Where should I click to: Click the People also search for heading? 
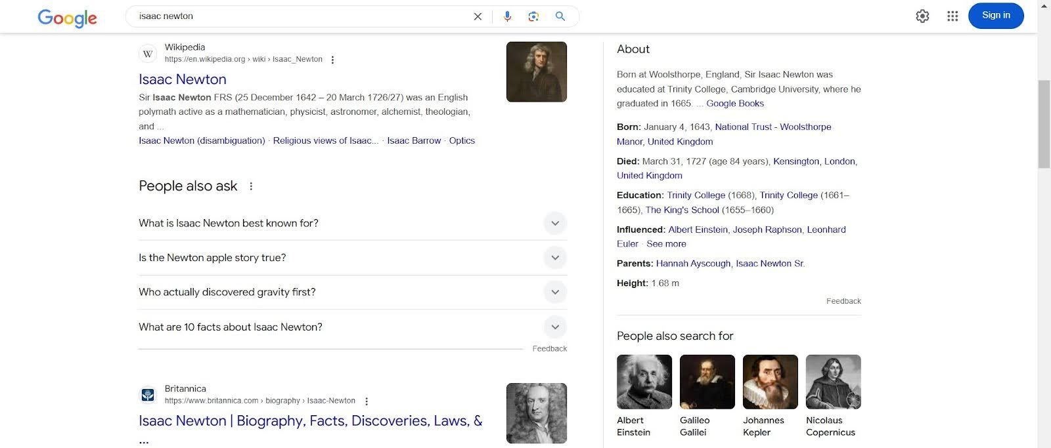[x=675, y=336]
